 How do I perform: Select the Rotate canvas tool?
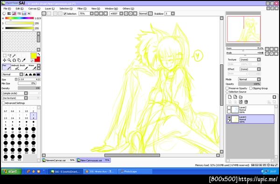(14, 60)
